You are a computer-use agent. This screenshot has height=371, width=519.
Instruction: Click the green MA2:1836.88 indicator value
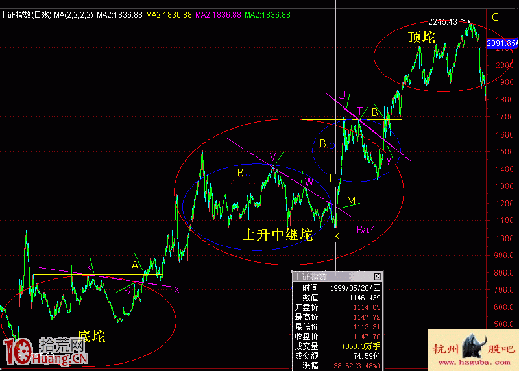pyautogui.click(x=267, y=15)
